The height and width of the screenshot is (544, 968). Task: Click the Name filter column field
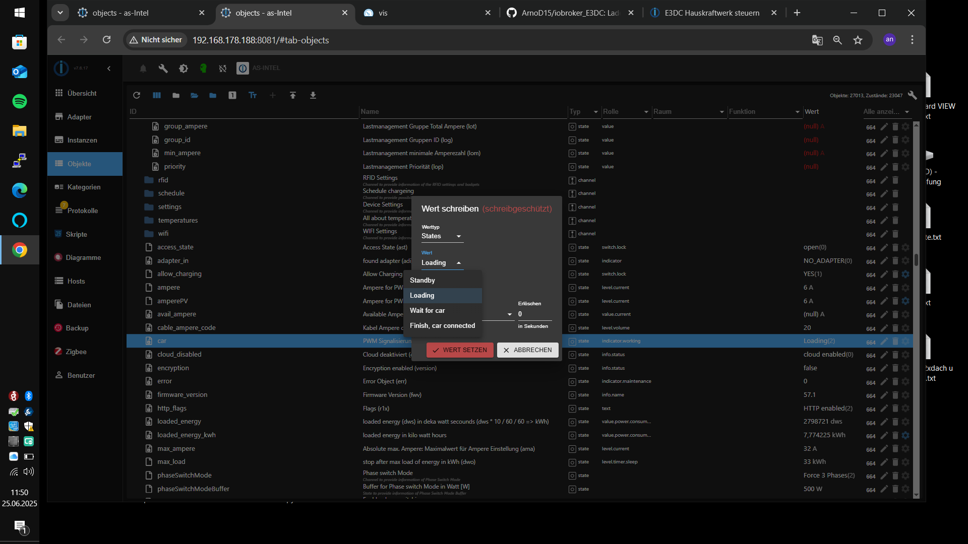tap(463, 112)
